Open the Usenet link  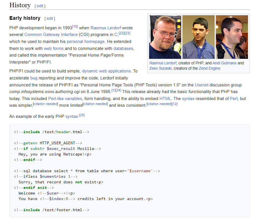(201, 85)
